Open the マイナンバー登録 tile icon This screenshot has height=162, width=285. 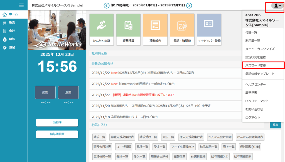point(209,25)
